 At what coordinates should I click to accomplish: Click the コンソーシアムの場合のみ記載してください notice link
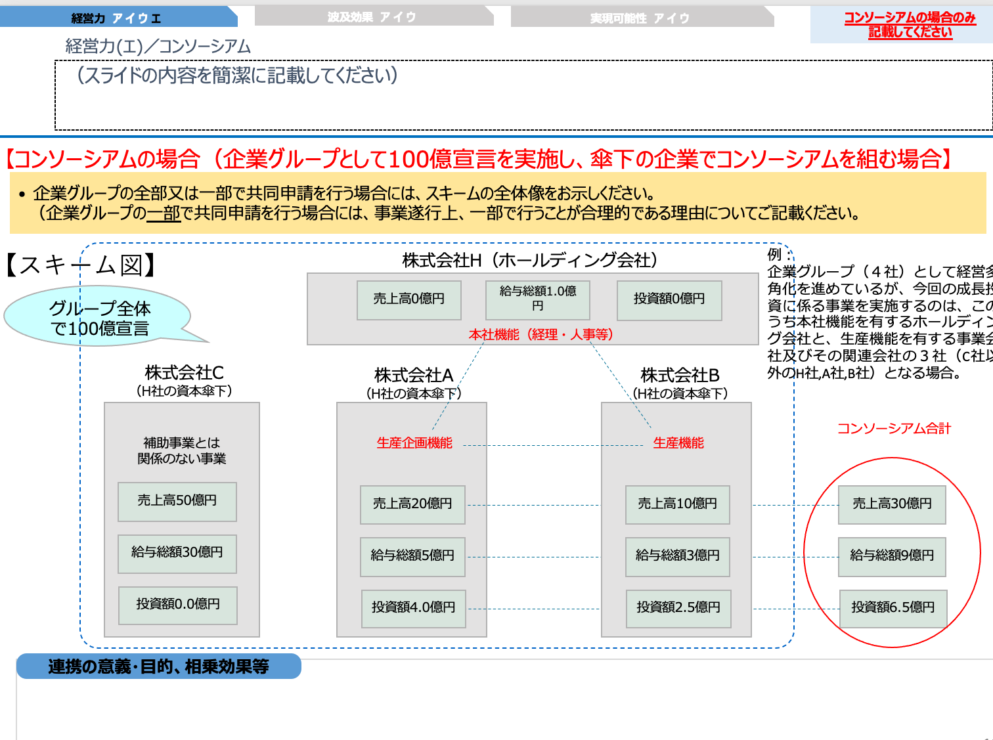point(910,20)
